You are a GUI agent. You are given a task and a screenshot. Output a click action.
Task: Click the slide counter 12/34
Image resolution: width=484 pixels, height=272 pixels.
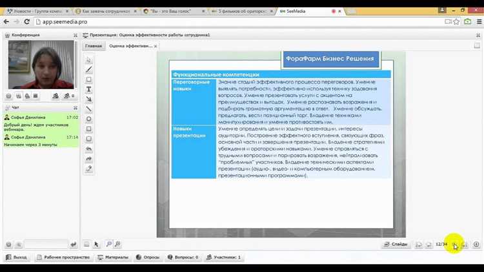[441, 244]
